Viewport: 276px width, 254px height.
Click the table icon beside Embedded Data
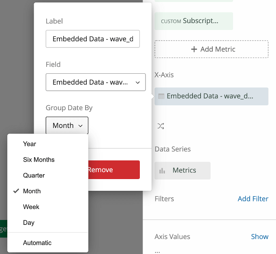(x=161, y=96)
